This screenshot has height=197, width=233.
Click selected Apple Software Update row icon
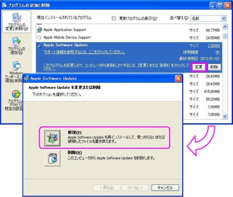pyautogui.click(x=39, y=45)
